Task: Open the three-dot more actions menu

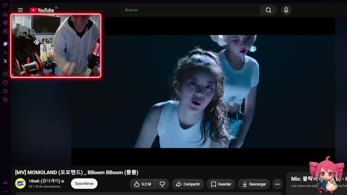Action: 277,184
